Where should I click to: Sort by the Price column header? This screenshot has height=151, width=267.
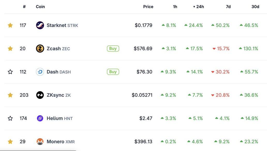(x=148, y=7)
